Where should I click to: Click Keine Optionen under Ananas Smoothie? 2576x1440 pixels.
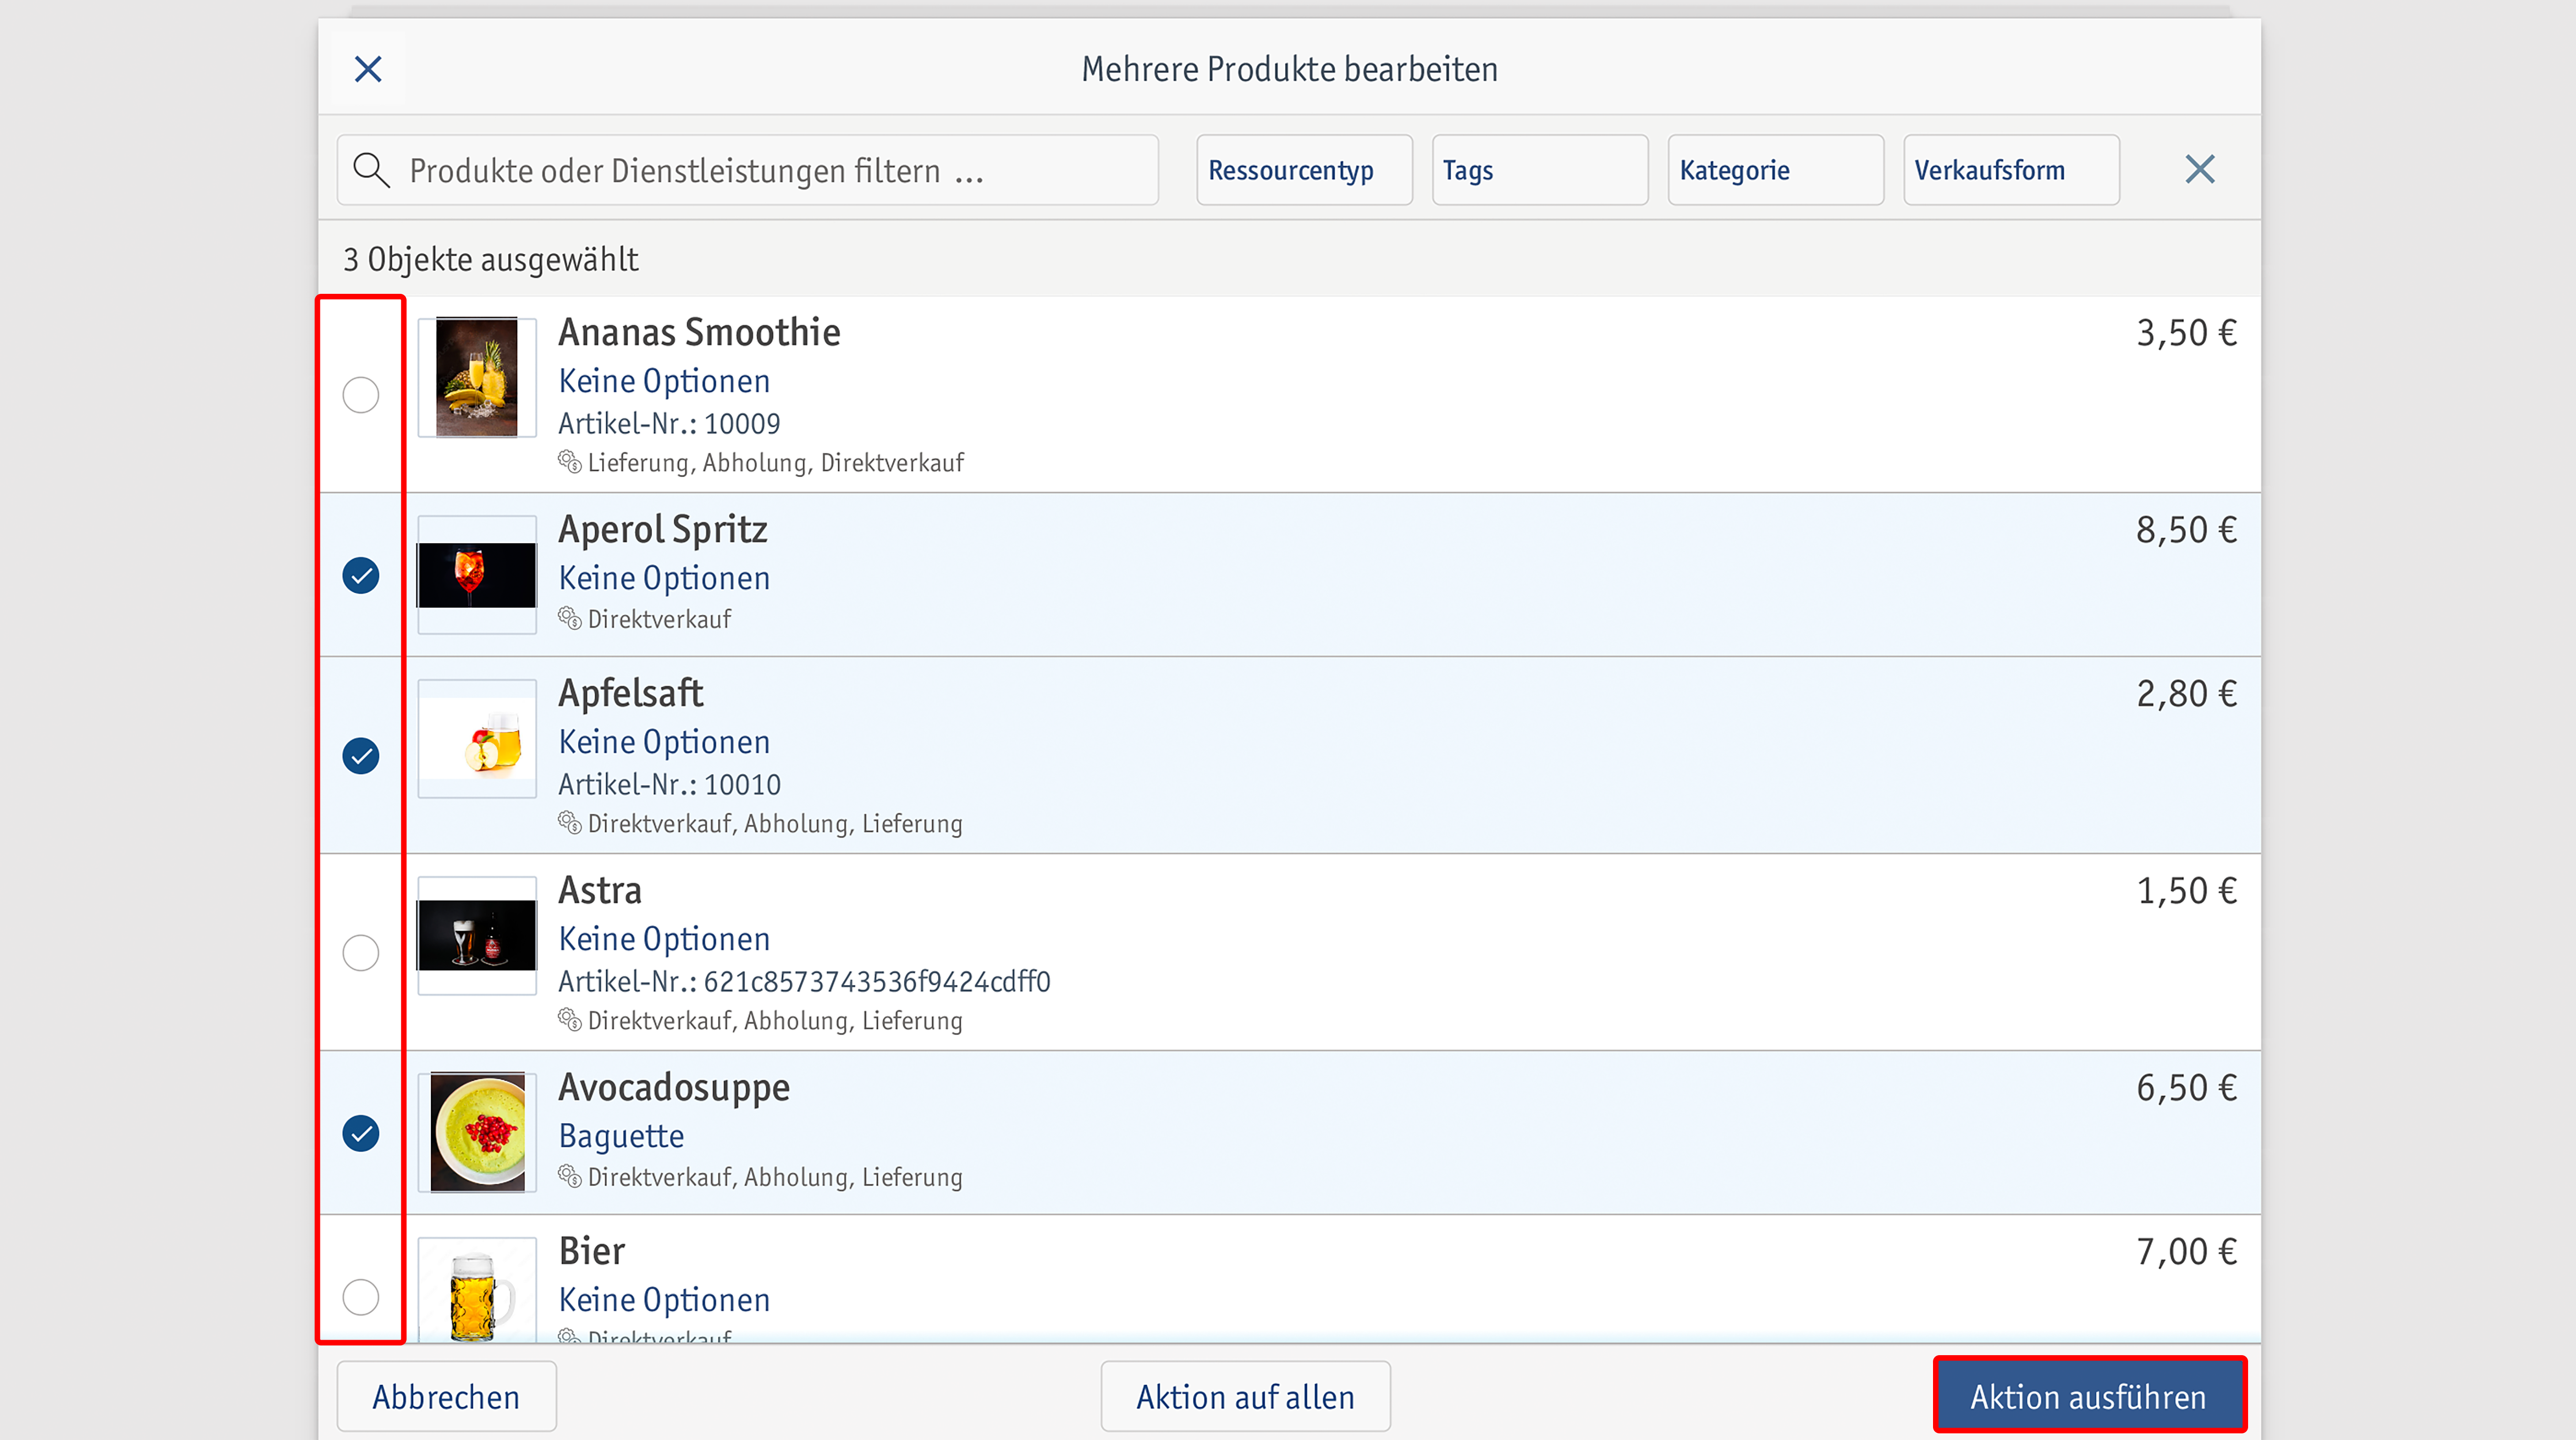[664, 381]
